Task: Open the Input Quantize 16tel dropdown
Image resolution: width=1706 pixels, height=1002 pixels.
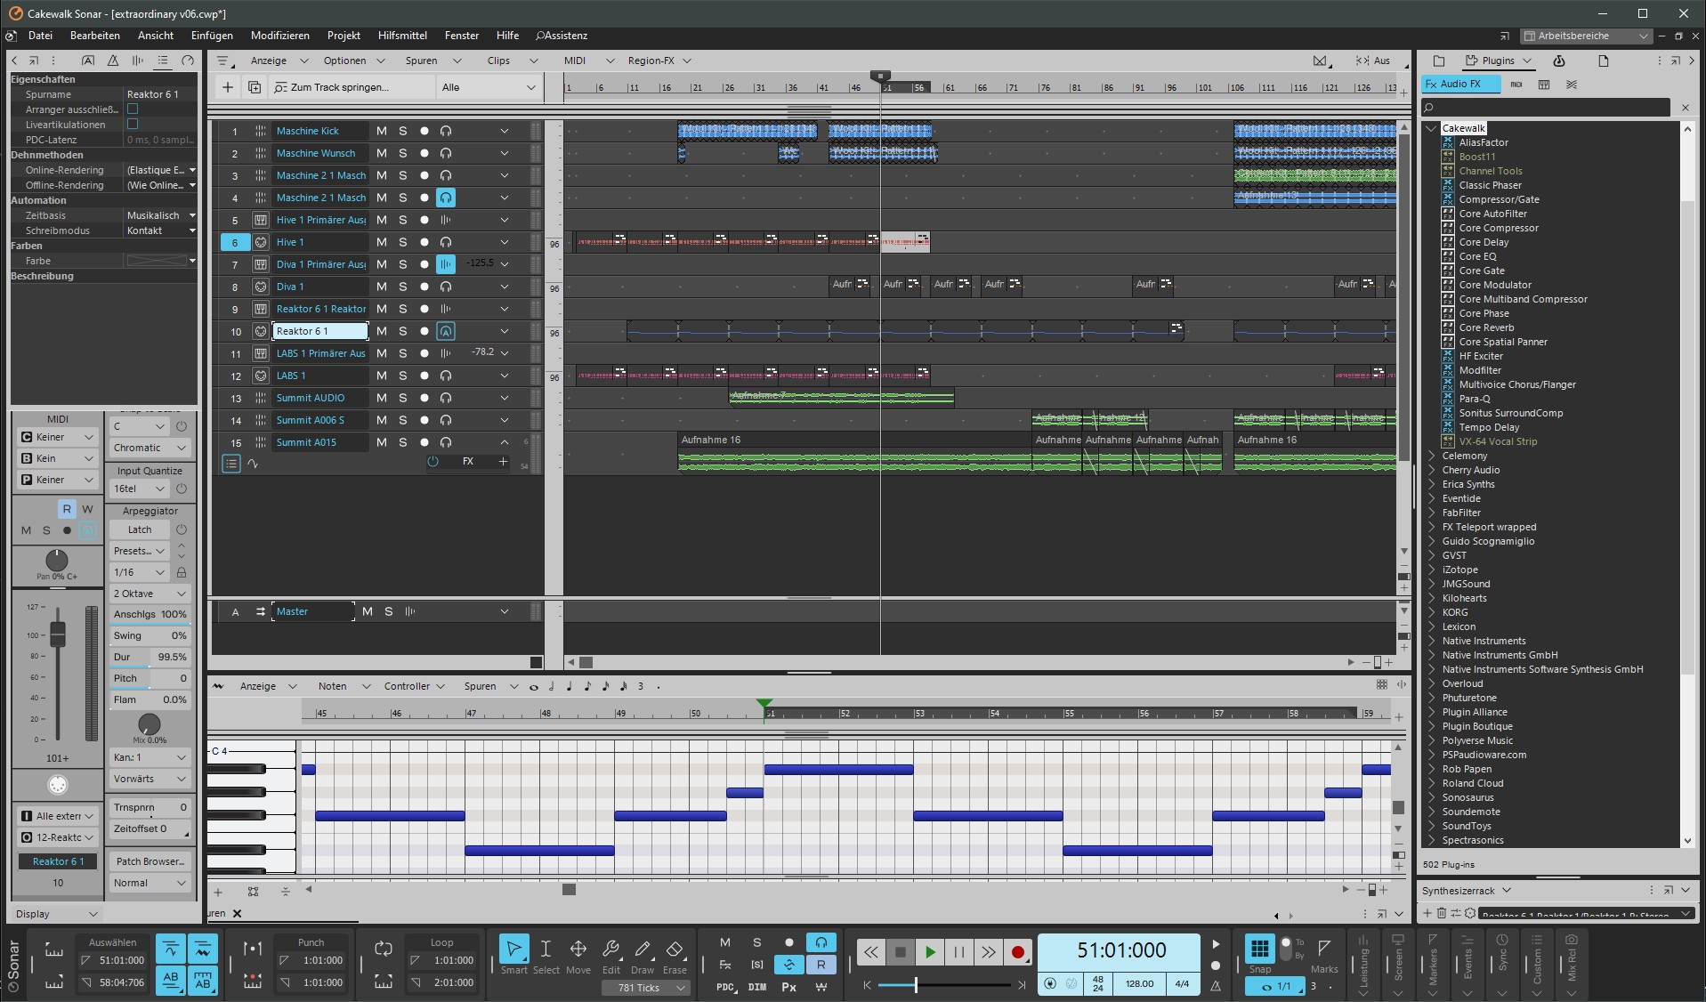Action: coord(139,489)
